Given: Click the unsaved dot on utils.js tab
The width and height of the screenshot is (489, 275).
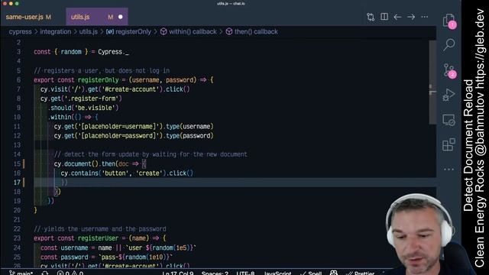Looking at the screenshot, I should click(121, 17).
